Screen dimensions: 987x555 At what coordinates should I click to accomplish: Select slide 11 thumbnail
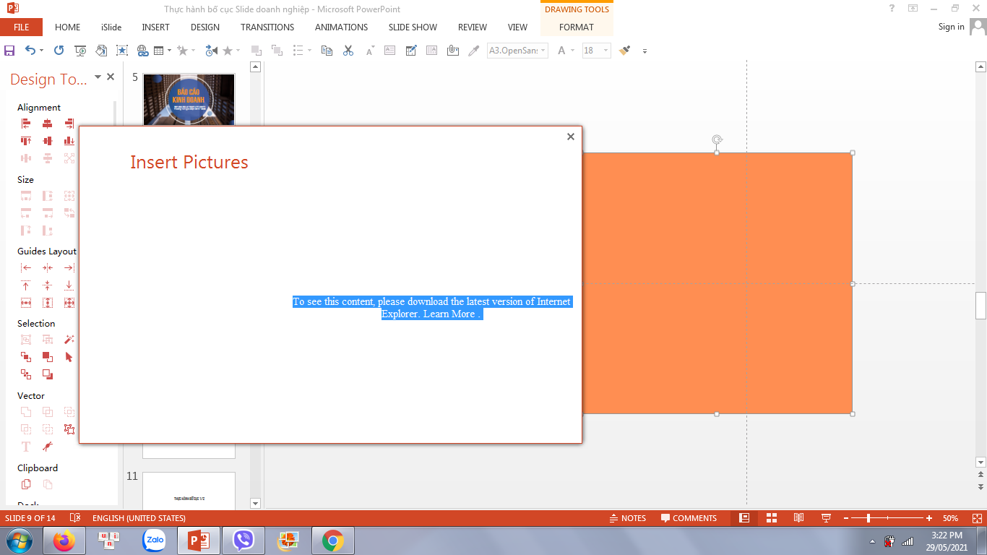coord(189,491)
